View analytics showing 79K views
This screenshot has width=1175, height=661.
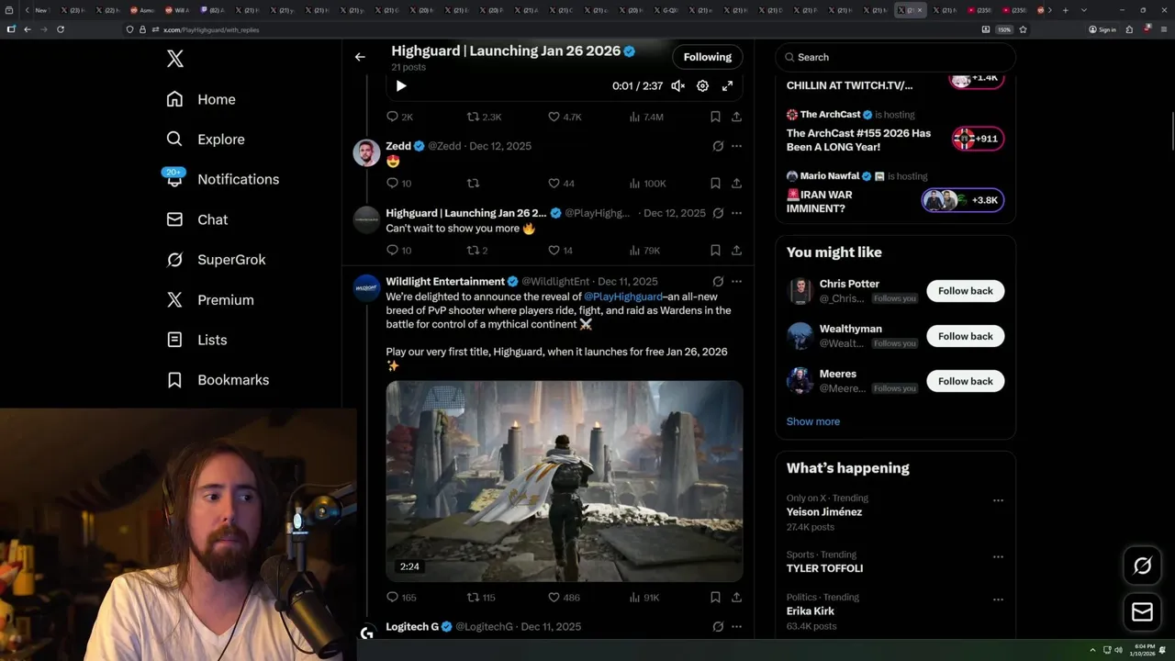[x=645, y=250]
